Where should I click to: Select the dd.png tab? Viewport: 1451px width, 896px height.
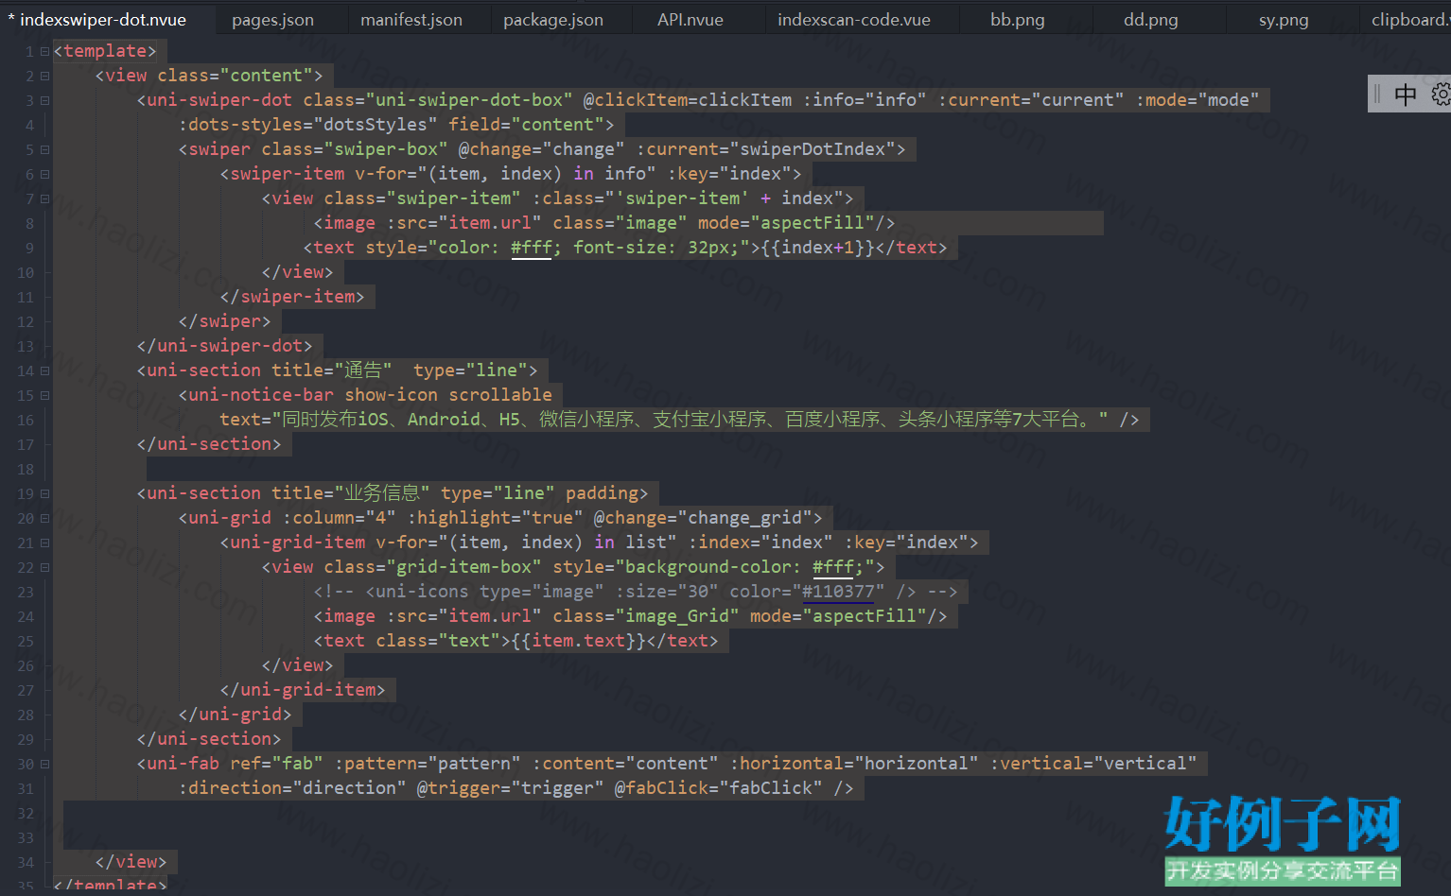coord(1151,20)
